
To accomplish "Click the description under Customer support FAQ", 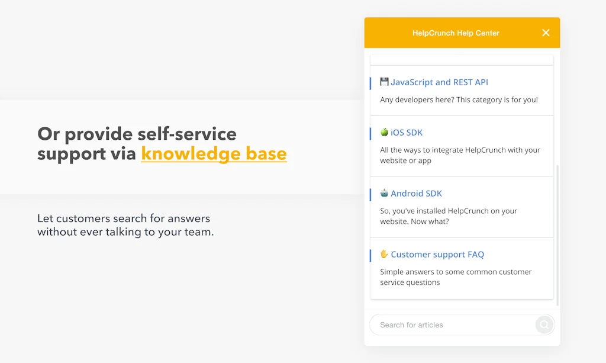I will (456, 277).
